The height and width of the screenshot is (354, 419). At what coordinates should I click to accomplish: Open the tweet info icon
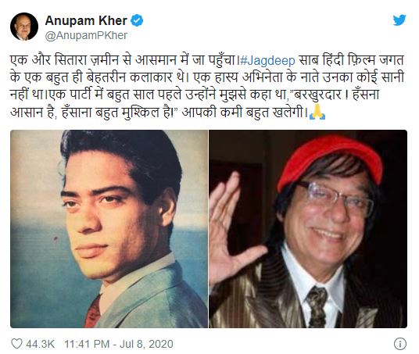point(400,344)
